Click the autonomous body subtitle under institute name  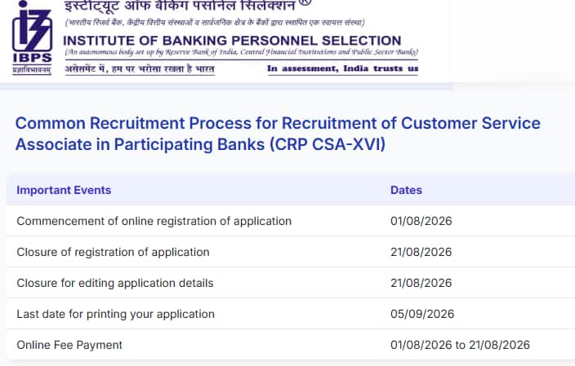[241, 52]
